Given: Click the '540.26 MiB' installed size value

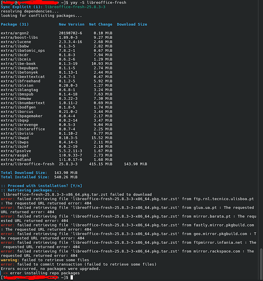Looking at the screenshot, I should (66, 177).
